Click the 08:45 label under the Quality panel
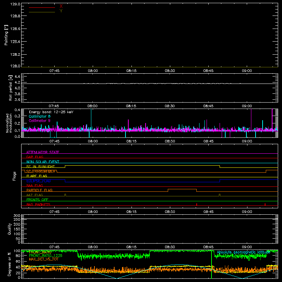The height and width of the screenshot is (282, 282). point(208,247)
